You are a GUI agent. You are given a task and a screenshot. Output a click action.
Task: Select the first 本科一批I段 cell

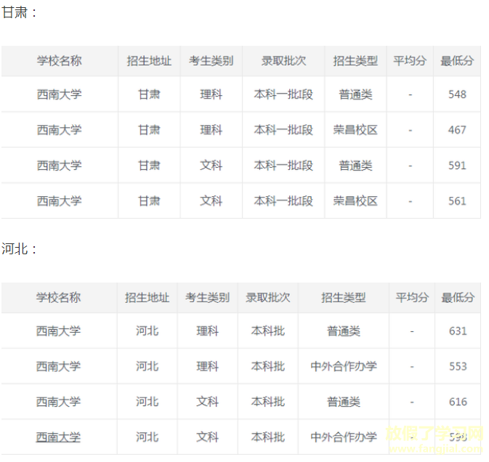click(283, 94)
